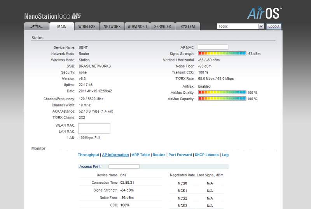Click the Version value v5.3
Viewport: 311px width, 209px height.
pyautogui.click(x=82, y=78)
